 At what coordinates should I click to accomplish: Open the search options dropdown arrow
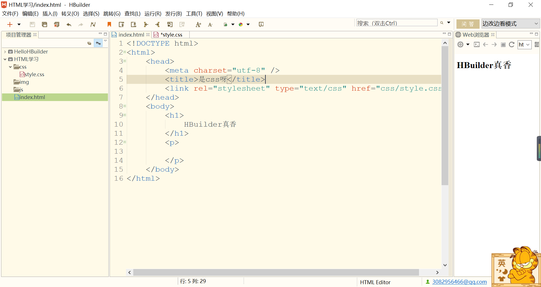pos(449,23)
